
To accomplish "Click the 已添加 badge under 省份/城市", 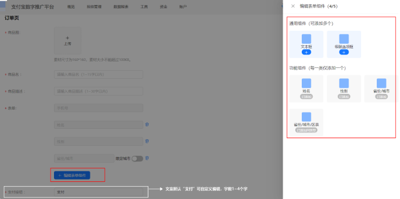I will coord(382,97).
